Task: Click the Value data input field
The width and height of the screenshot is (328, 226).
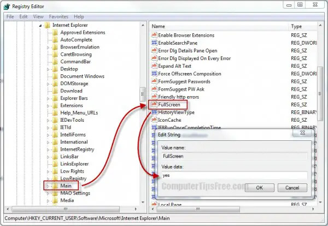Action: pyautogui.click(x=235, y=175)
